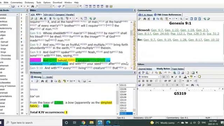Open Microsoft Edge from the taskbar
224x126 pixels.
pos(108,122)
